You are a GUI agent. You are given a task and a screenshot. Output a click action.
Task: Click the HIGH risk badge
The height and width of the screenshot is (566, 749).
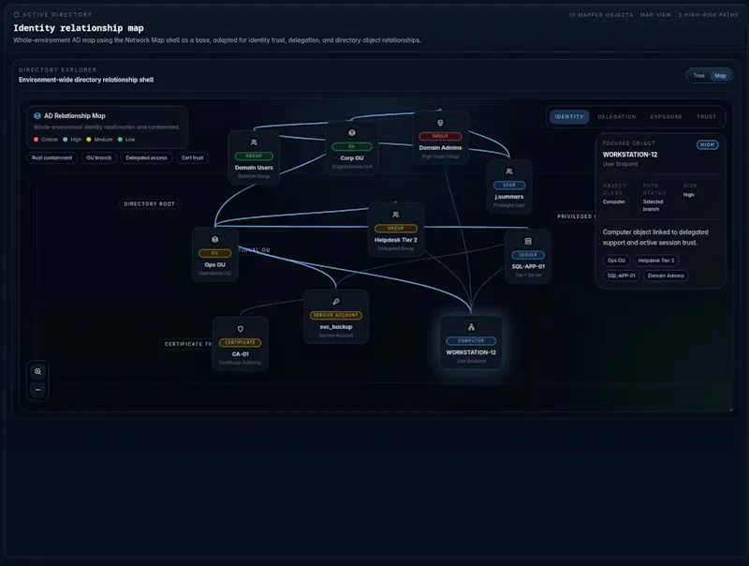pos(707,145)
